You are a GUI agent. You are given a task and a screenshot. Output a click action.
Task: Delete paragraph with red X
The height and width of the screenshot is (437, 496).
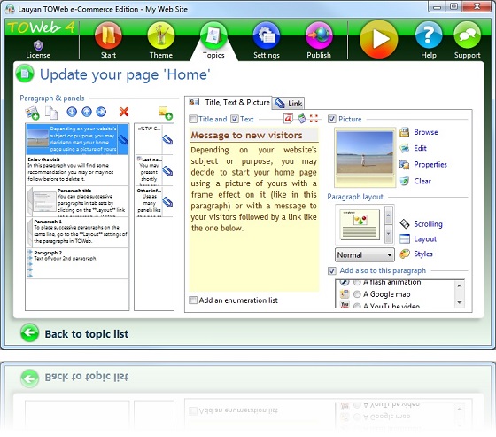(x=124, y=112)
